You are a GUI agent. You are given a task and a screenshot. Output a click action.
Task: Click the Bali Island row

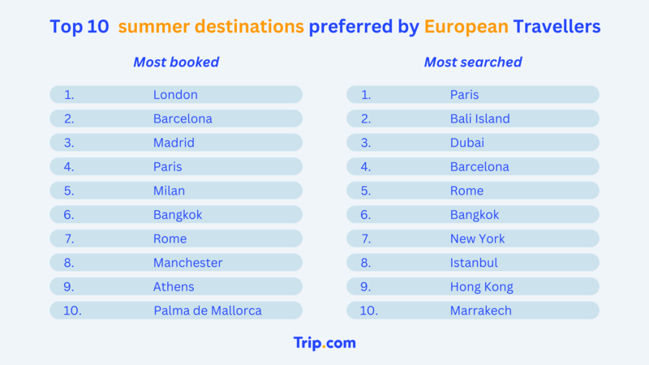click(473, 118)
